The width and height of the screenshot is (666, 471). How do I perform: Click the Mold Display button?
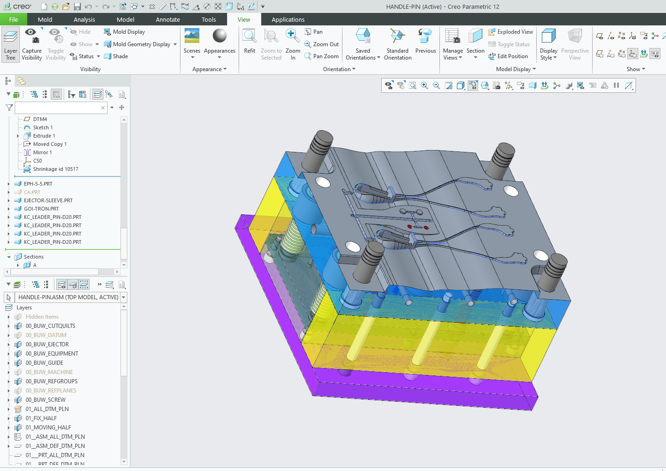pos(124,32)
